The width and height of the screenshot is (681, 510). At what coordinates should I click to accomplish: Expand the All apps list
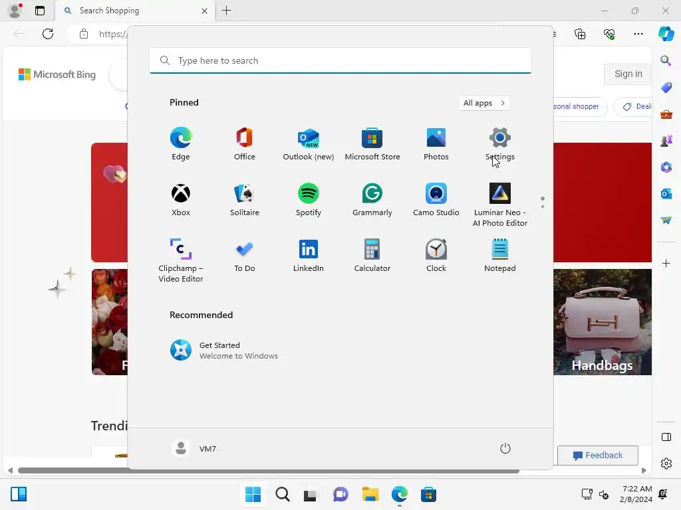[x=484, y=103]
